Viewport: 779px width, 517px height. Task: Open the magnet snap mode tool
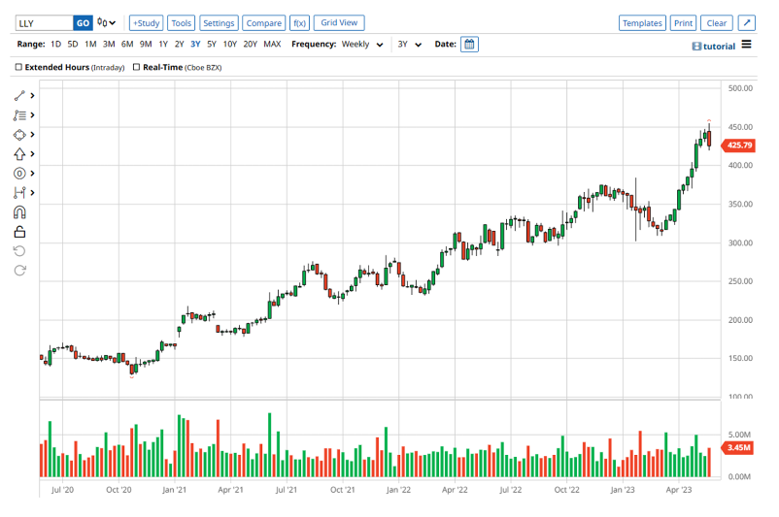[19, 212]
